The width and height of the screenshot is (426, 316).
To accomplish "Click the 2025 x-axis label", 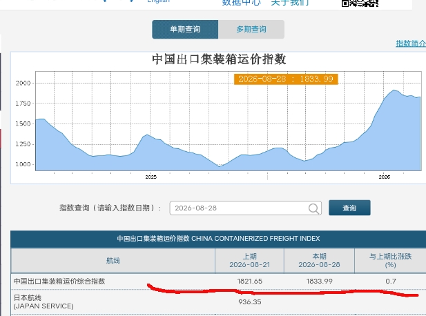I will pos(151,177).
